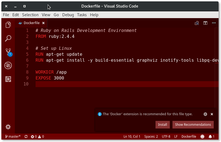Viewport: 221px width, 142px height.
Task: Click 'inotify-tools' on line 6
Action: point(177,60)
